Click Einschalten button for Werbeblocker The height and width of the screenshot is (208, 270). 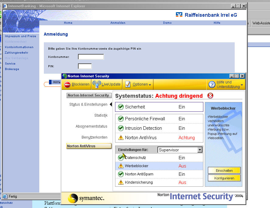click(x=224, y=171)
